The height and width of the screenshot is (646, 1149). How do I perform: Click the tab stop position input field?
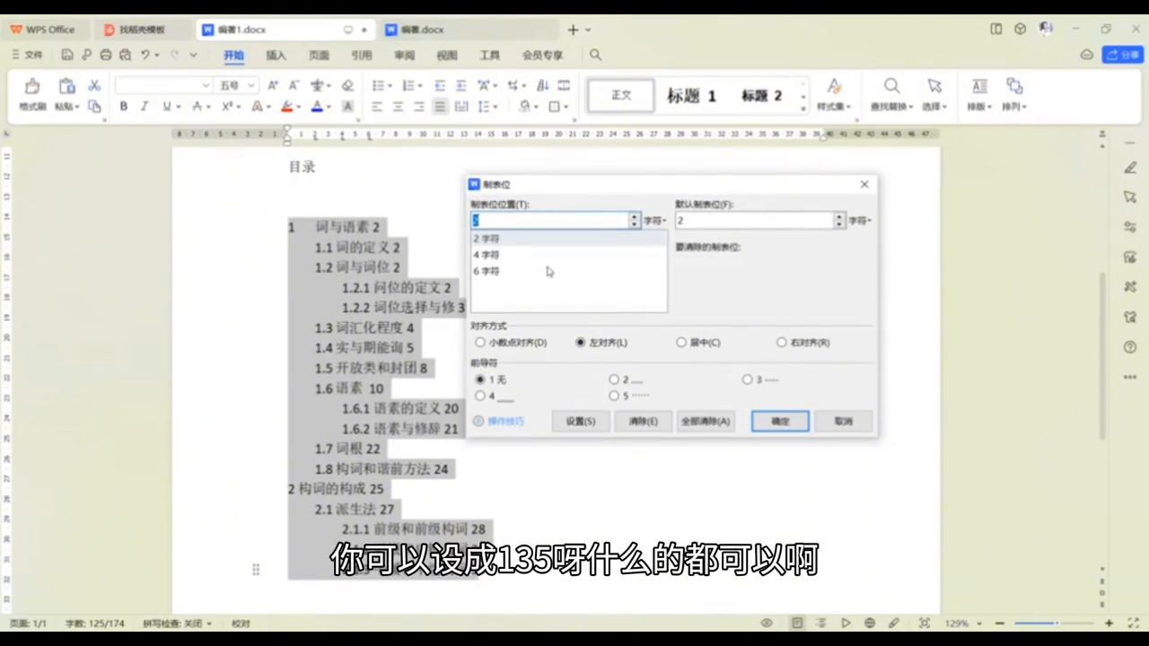tap(549, 221)
